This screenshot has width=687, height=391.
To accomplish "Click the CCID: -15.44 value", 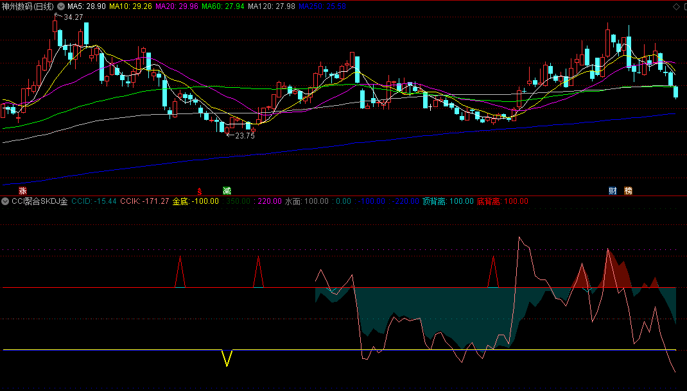I will coord(94,201).
